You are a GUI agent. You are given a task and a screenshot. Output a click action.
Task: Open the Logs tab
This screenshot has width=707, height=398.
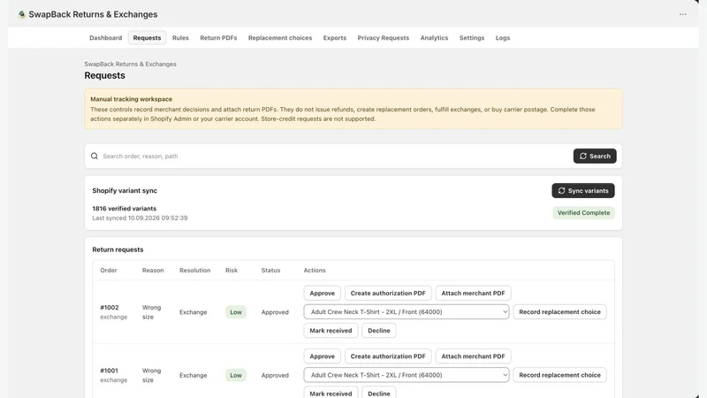[503, 38]
